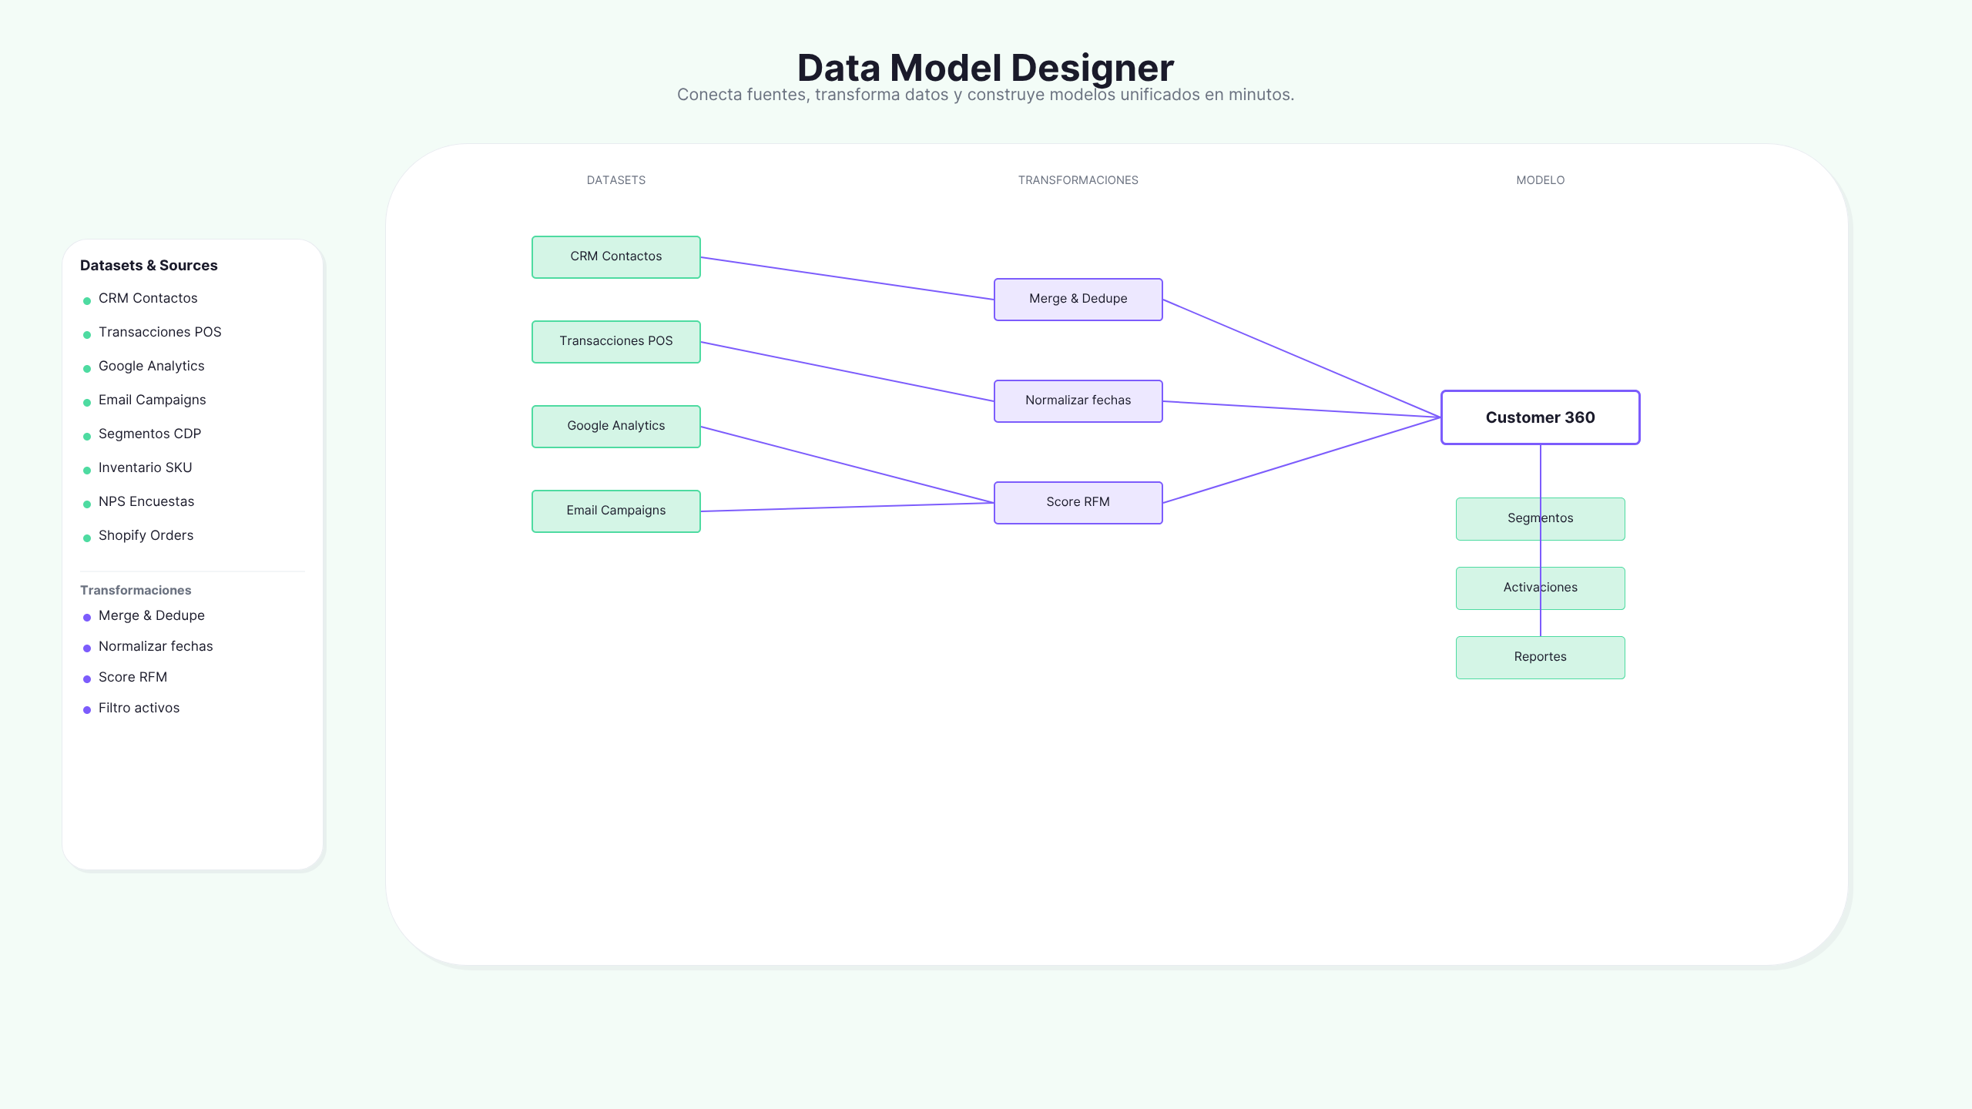Select the Normalizar fechas canvas node

click(x=1078, y=400)
